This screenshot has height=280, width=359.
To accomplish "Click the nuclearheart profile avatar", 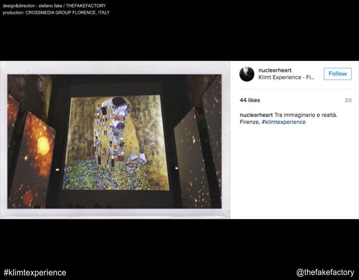I will tap(247, 74).
